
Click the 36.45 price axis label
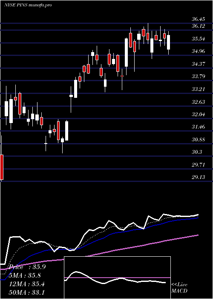(x=199, y=19)
